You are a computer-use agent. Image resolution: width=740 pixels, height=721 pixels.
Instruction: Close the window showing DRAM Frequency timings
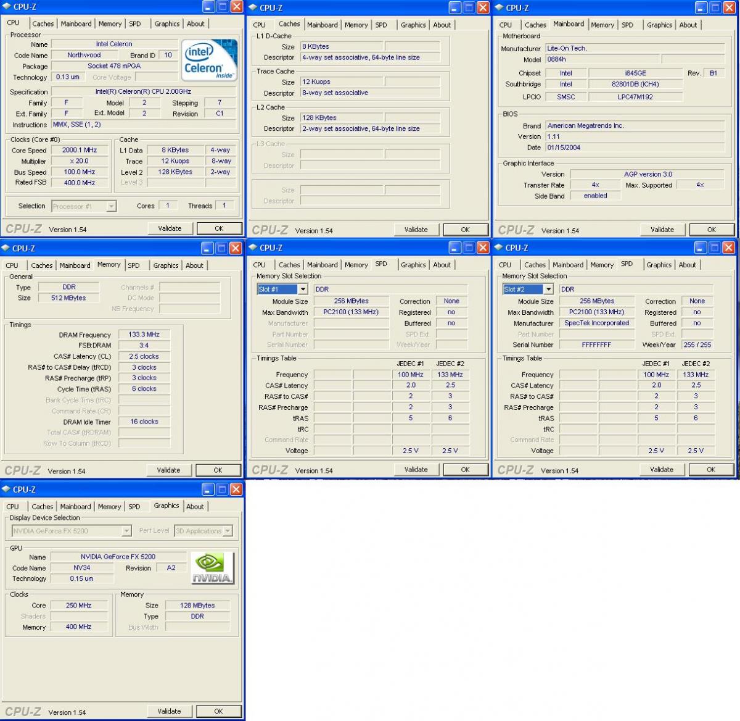pos(236,248)
